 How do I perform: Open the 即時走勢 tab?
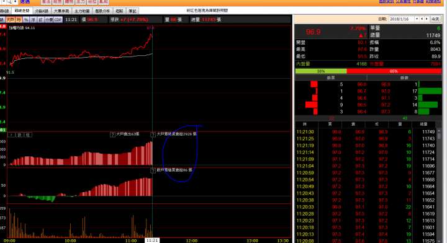(22, 11)
